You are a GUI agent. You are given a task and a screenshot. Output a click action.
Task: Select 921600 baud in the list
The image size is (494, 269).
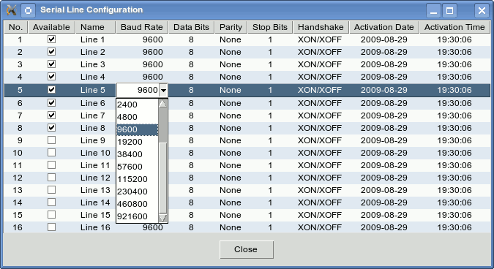[x=138, y=216]
